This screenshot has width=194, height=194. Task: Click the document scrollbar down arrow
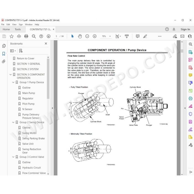pos(182,174)
